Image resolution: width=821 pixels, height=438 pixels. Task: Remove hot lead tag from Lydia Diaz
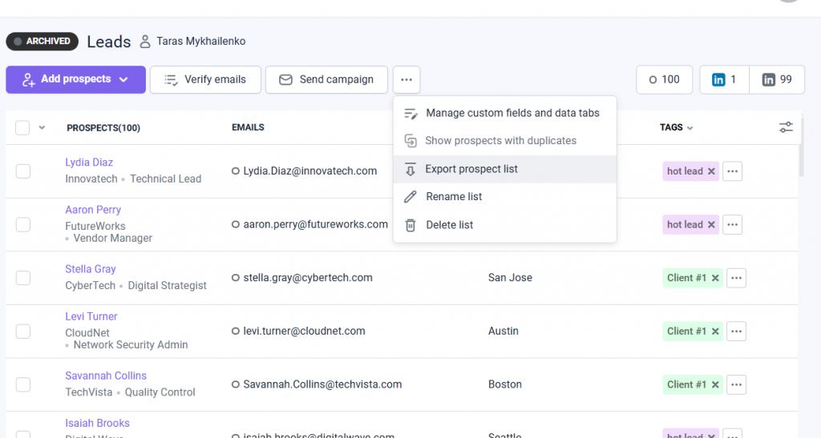[x=711, y=171]
